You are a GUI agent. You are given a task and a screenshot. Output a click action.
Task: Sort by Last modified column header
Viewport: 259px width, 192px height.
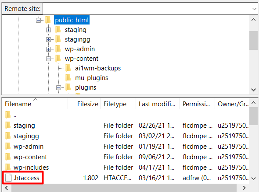coord(158,104)
